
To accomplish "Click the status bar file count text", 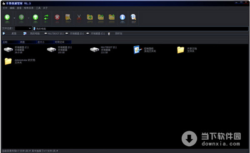I will pos(30,151).
